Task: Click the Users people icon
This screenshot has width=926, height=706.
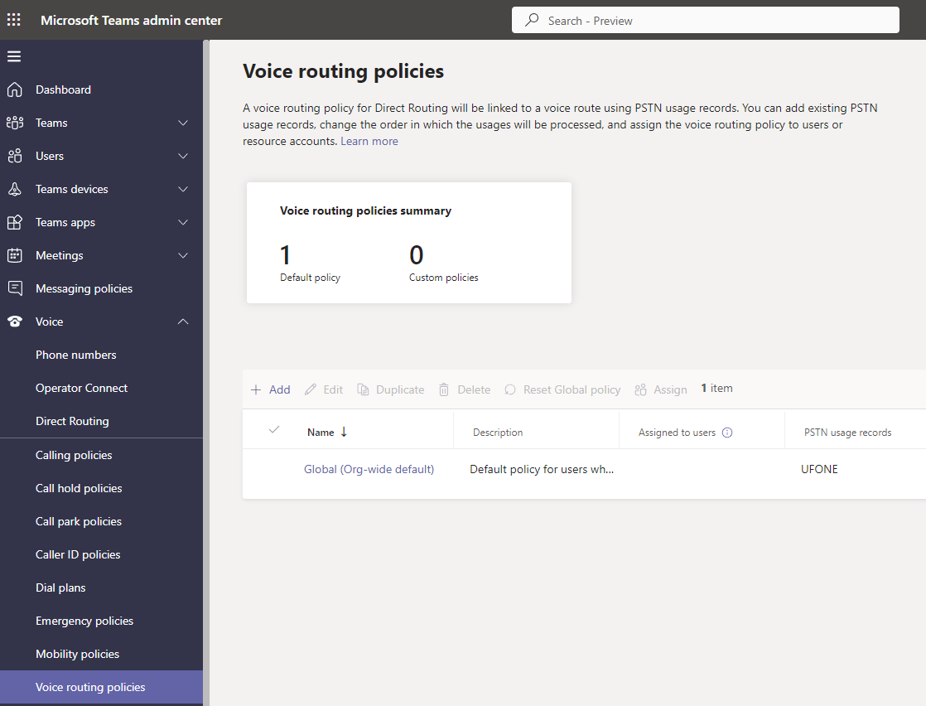Action: pyautogui.click(x=15, y=156)
